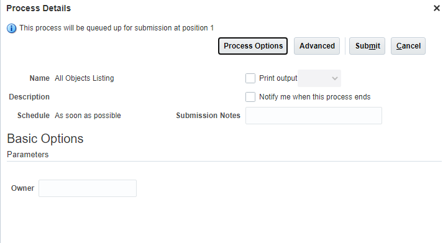
Task: Cancel the process submission
Action: point(408,46)
